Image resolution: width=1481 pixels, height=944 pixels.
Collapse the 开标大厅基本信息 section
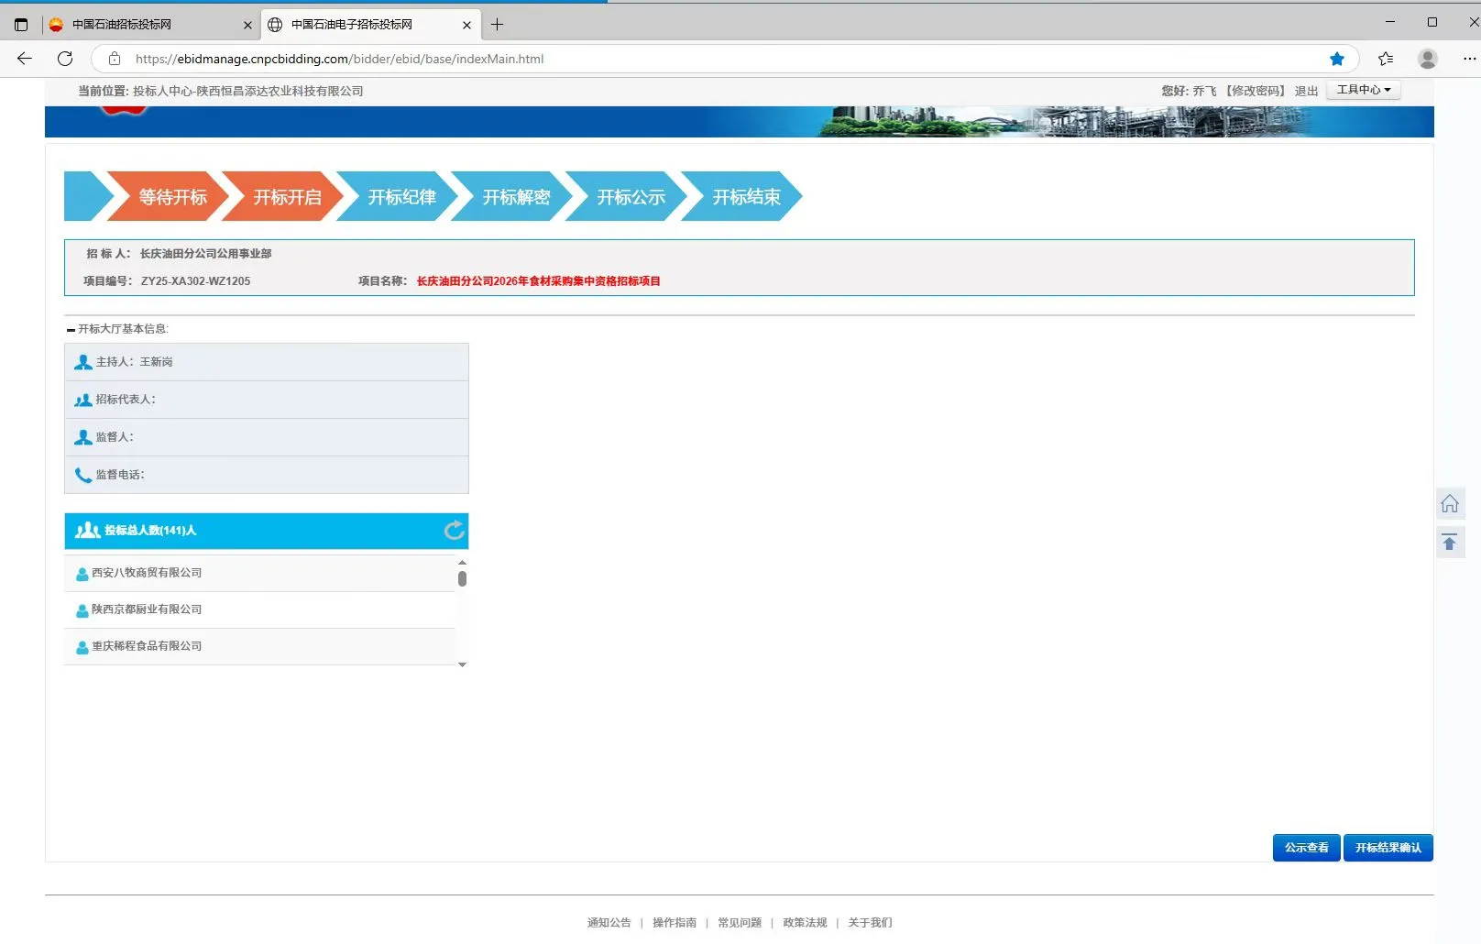[x=71, y=329]
